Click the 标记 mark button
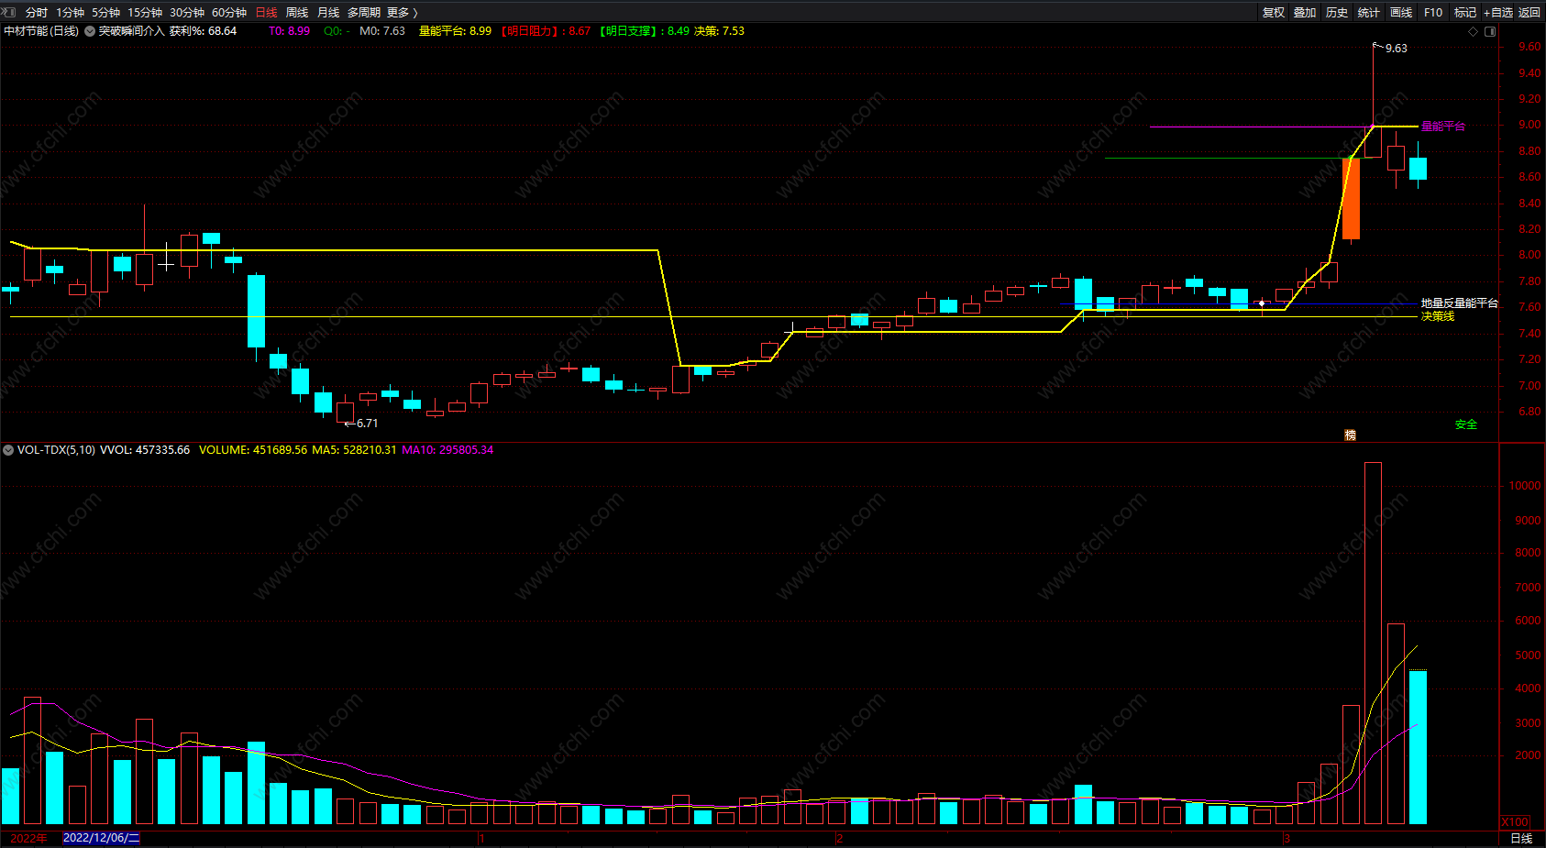Screen dimensions: 1546x848 1465,12
